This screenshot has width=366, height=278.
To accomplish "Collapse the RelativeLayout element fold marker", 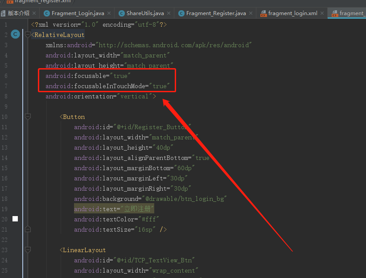I will [28, 34].
